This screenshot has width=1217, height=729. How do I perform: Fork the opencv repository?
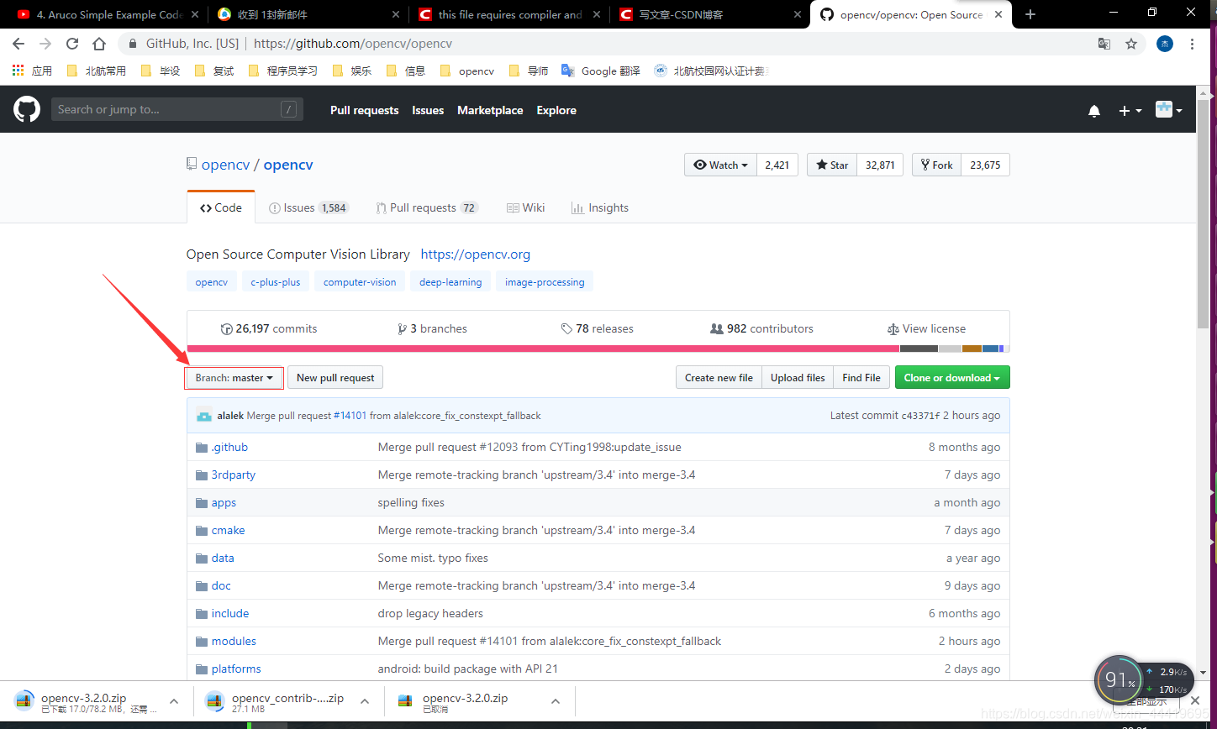[936, 165]
